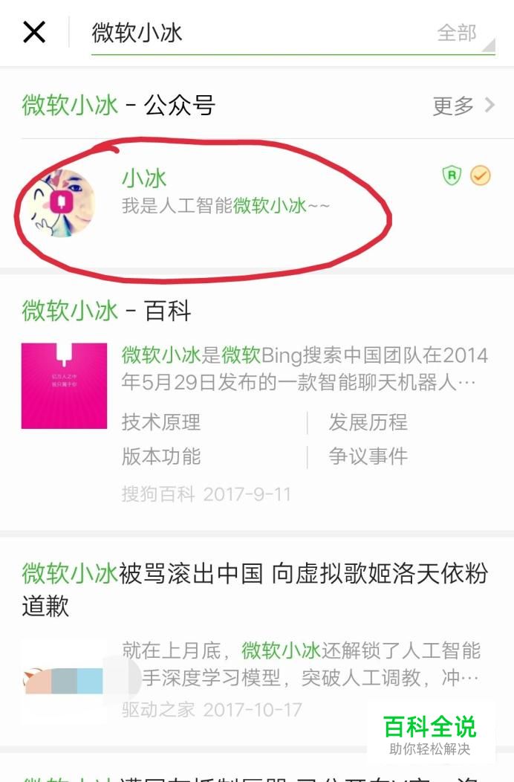Expand the chevron arrow next to 更多

490,106
